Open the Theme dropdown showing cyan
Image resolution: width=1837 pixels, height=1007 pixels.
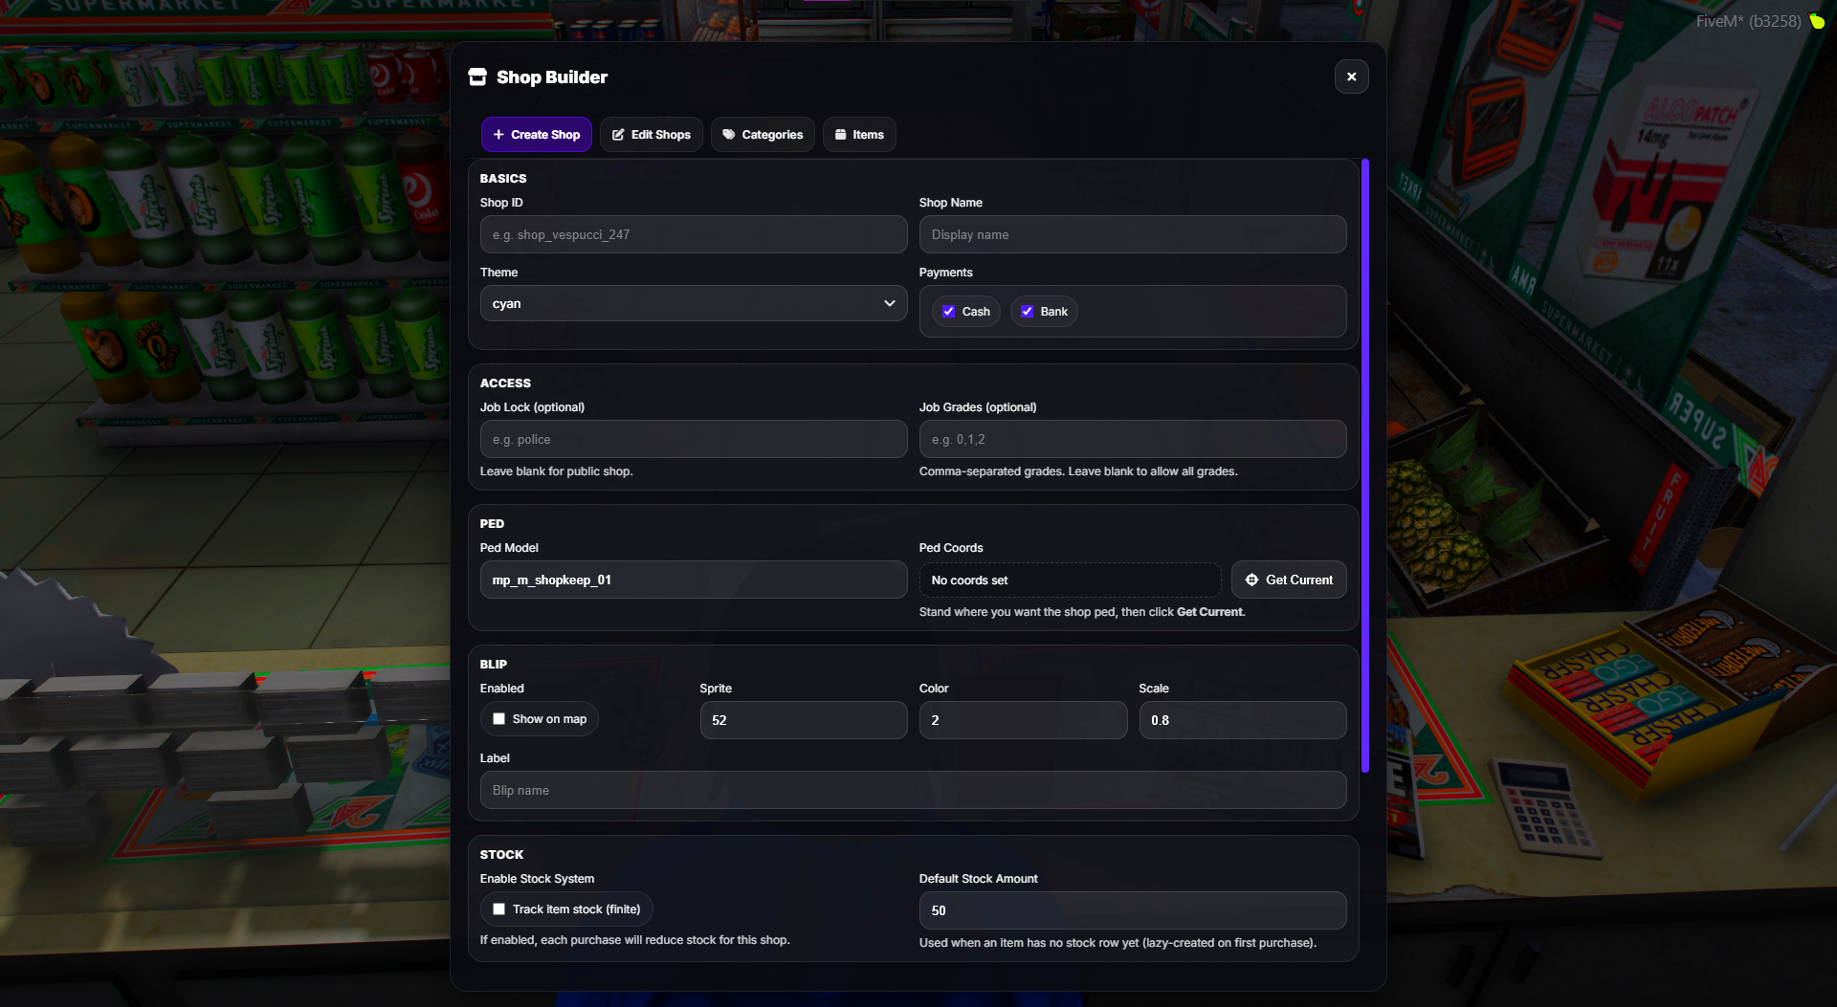[693, 303]
